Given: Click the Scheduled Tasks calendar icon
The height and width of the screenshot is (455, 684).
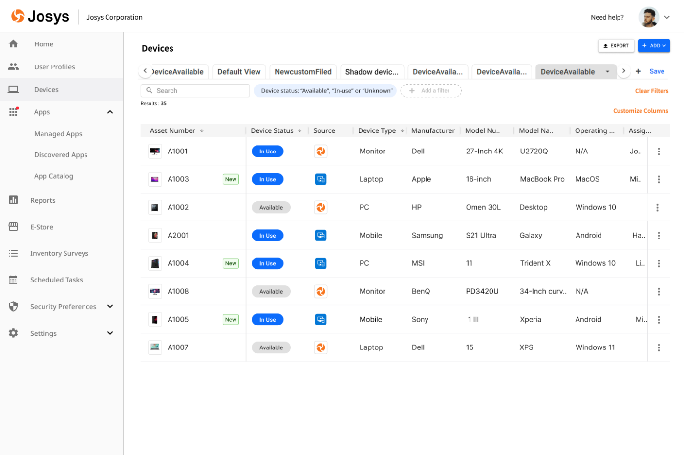Looking at the screenshot, I should 13,280.
